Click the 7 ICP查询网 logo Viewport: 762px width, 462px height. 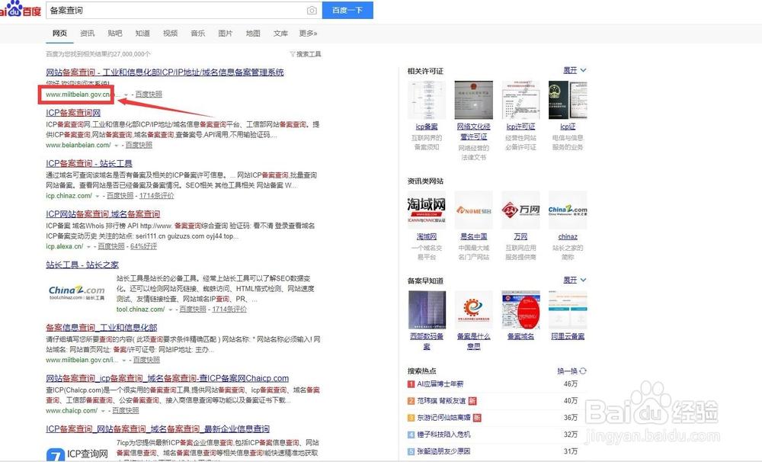[77, 454]
